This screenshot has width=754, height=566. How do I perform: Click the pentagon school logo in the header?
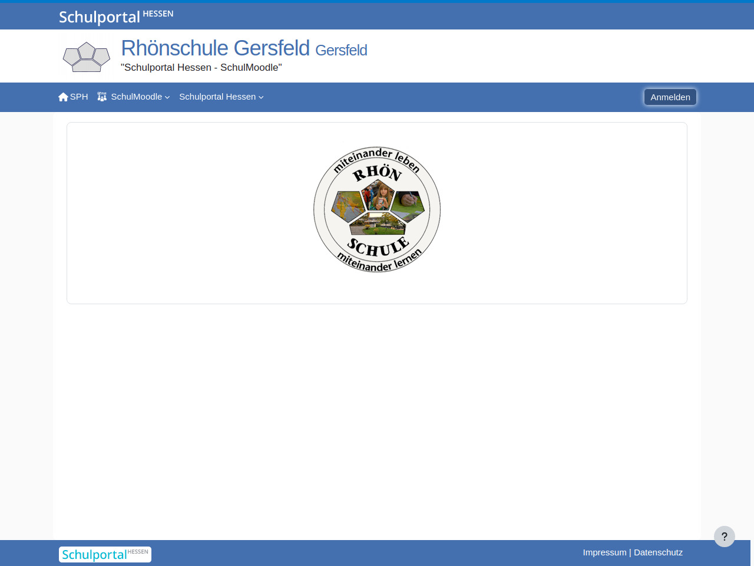pyautogui.click(x=87, y=57)
